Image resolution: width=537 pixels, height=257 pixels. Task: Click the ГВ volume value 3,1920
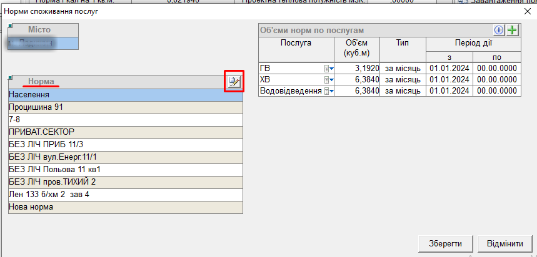[359, 69]
